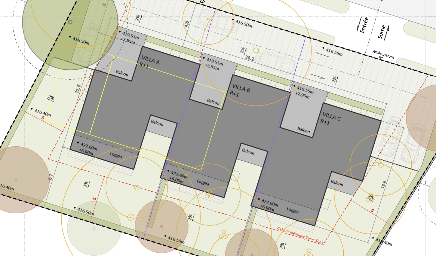Click "Balcon" label below Villa A's 419.55m elevation
This screenshot has height=256, width=436.
[x=122, y=73]
